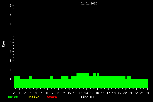The width and height of the screenshot is (153, 102).
Task: Click the Kpm y-axis label
Action: [4, 44]
